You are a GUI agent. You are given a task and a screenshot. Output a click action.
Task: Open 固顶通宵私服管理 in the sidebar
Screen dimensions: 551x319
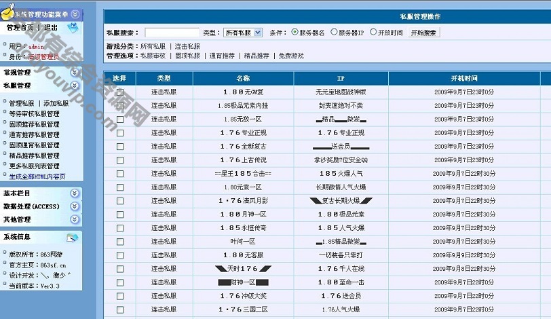tap(34, 145)
